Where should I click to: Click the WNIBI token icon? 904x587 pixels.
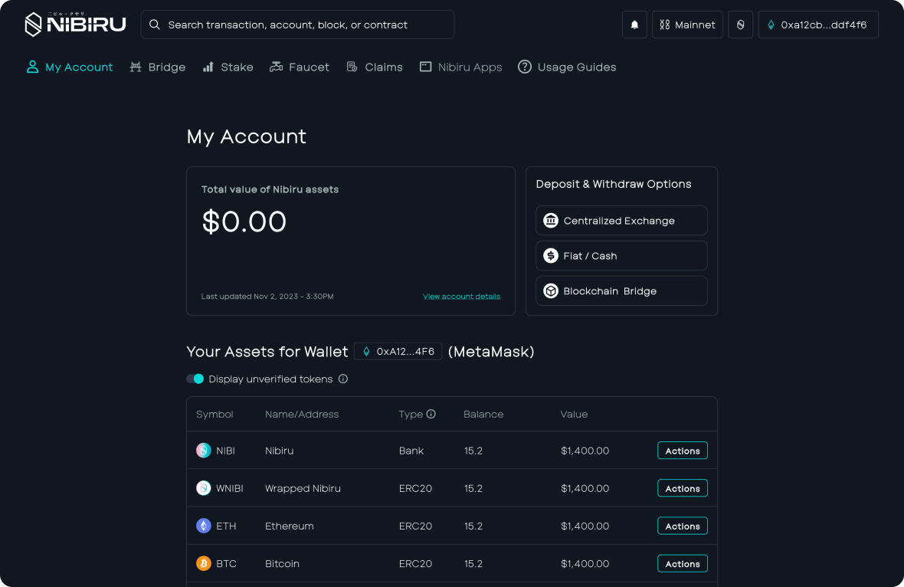click(x=204, y=488)
